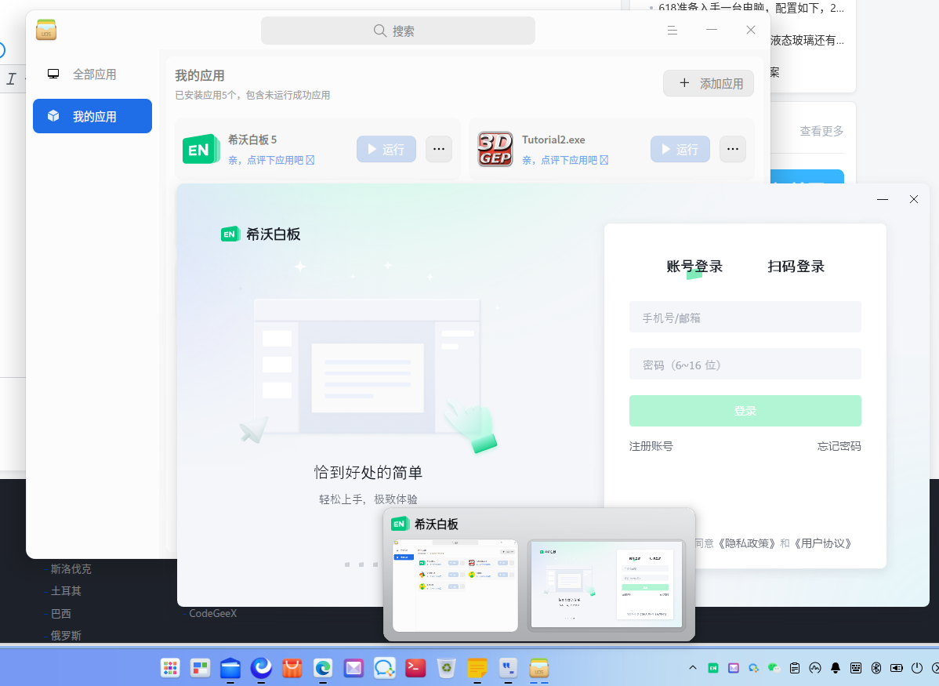
Task: Open the chat bubble app in the dock
Action: click(x=385, y=667)
